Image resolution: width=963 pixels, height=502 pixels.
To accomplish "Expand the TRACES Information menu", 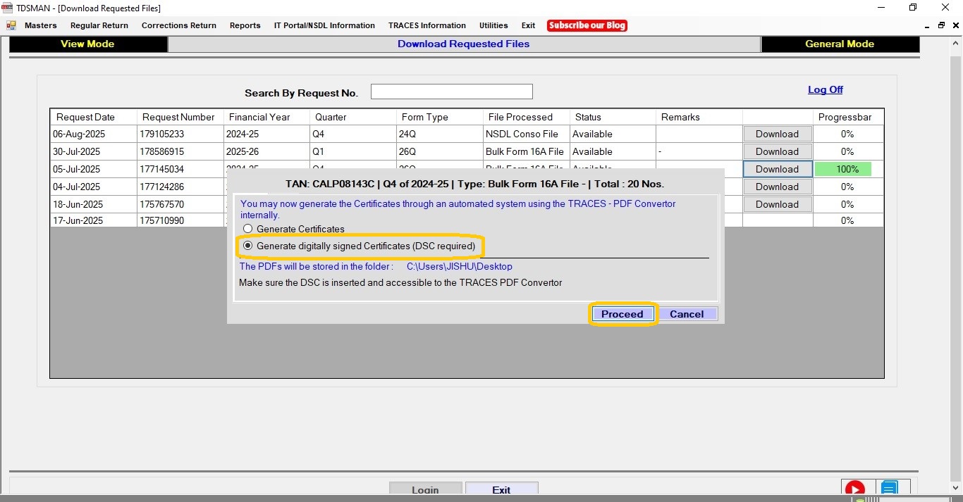I will pos(427,25).
